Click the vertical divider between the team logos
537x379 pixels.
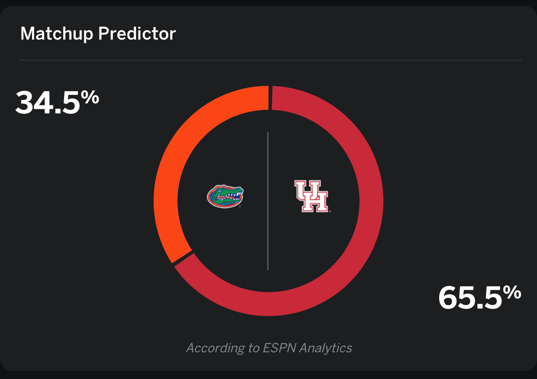[x=268, y=201]
